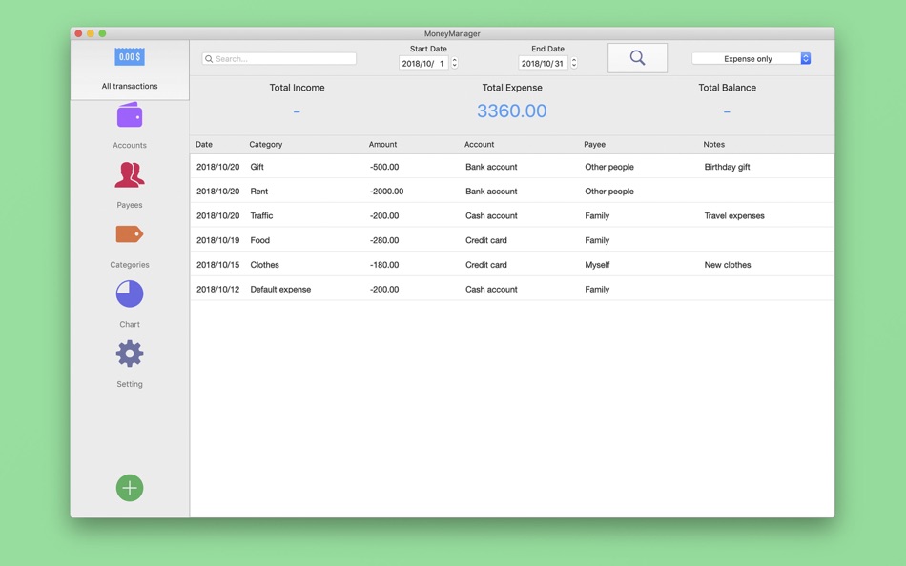Sort by the Notes column header
The image size is (906, 566).
pyautogui.click(x=713, y=145)
